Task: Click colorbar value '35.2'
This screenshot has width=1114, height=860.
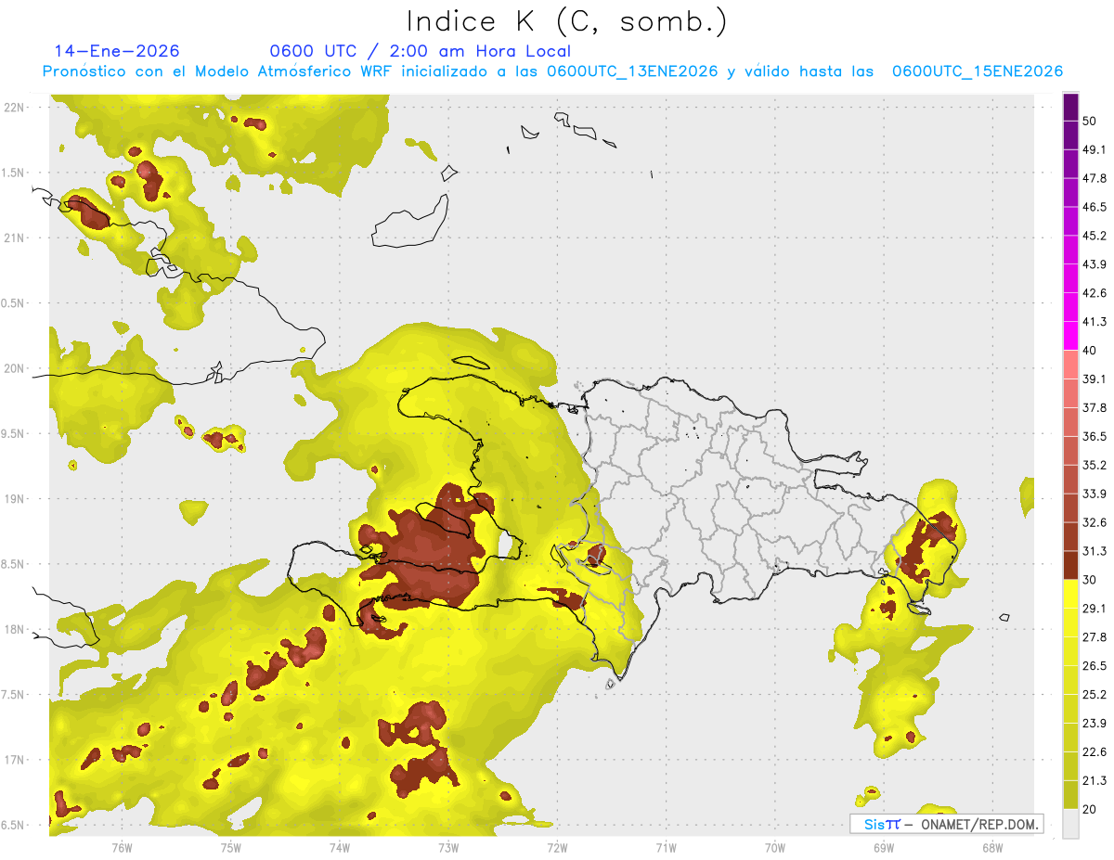Action: pos(1095,465)
